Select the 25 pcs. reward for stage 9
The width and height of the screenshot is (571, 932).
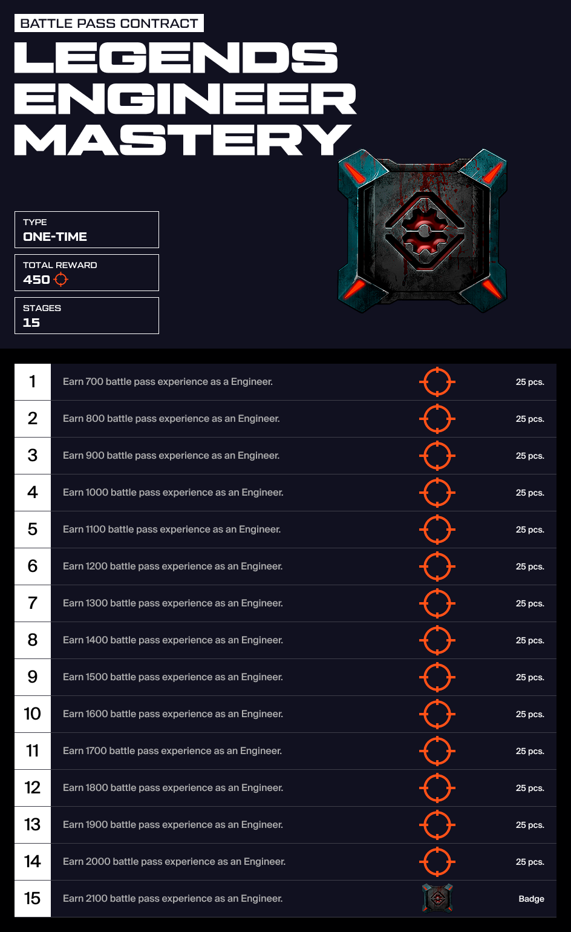(x=530, y=678)
